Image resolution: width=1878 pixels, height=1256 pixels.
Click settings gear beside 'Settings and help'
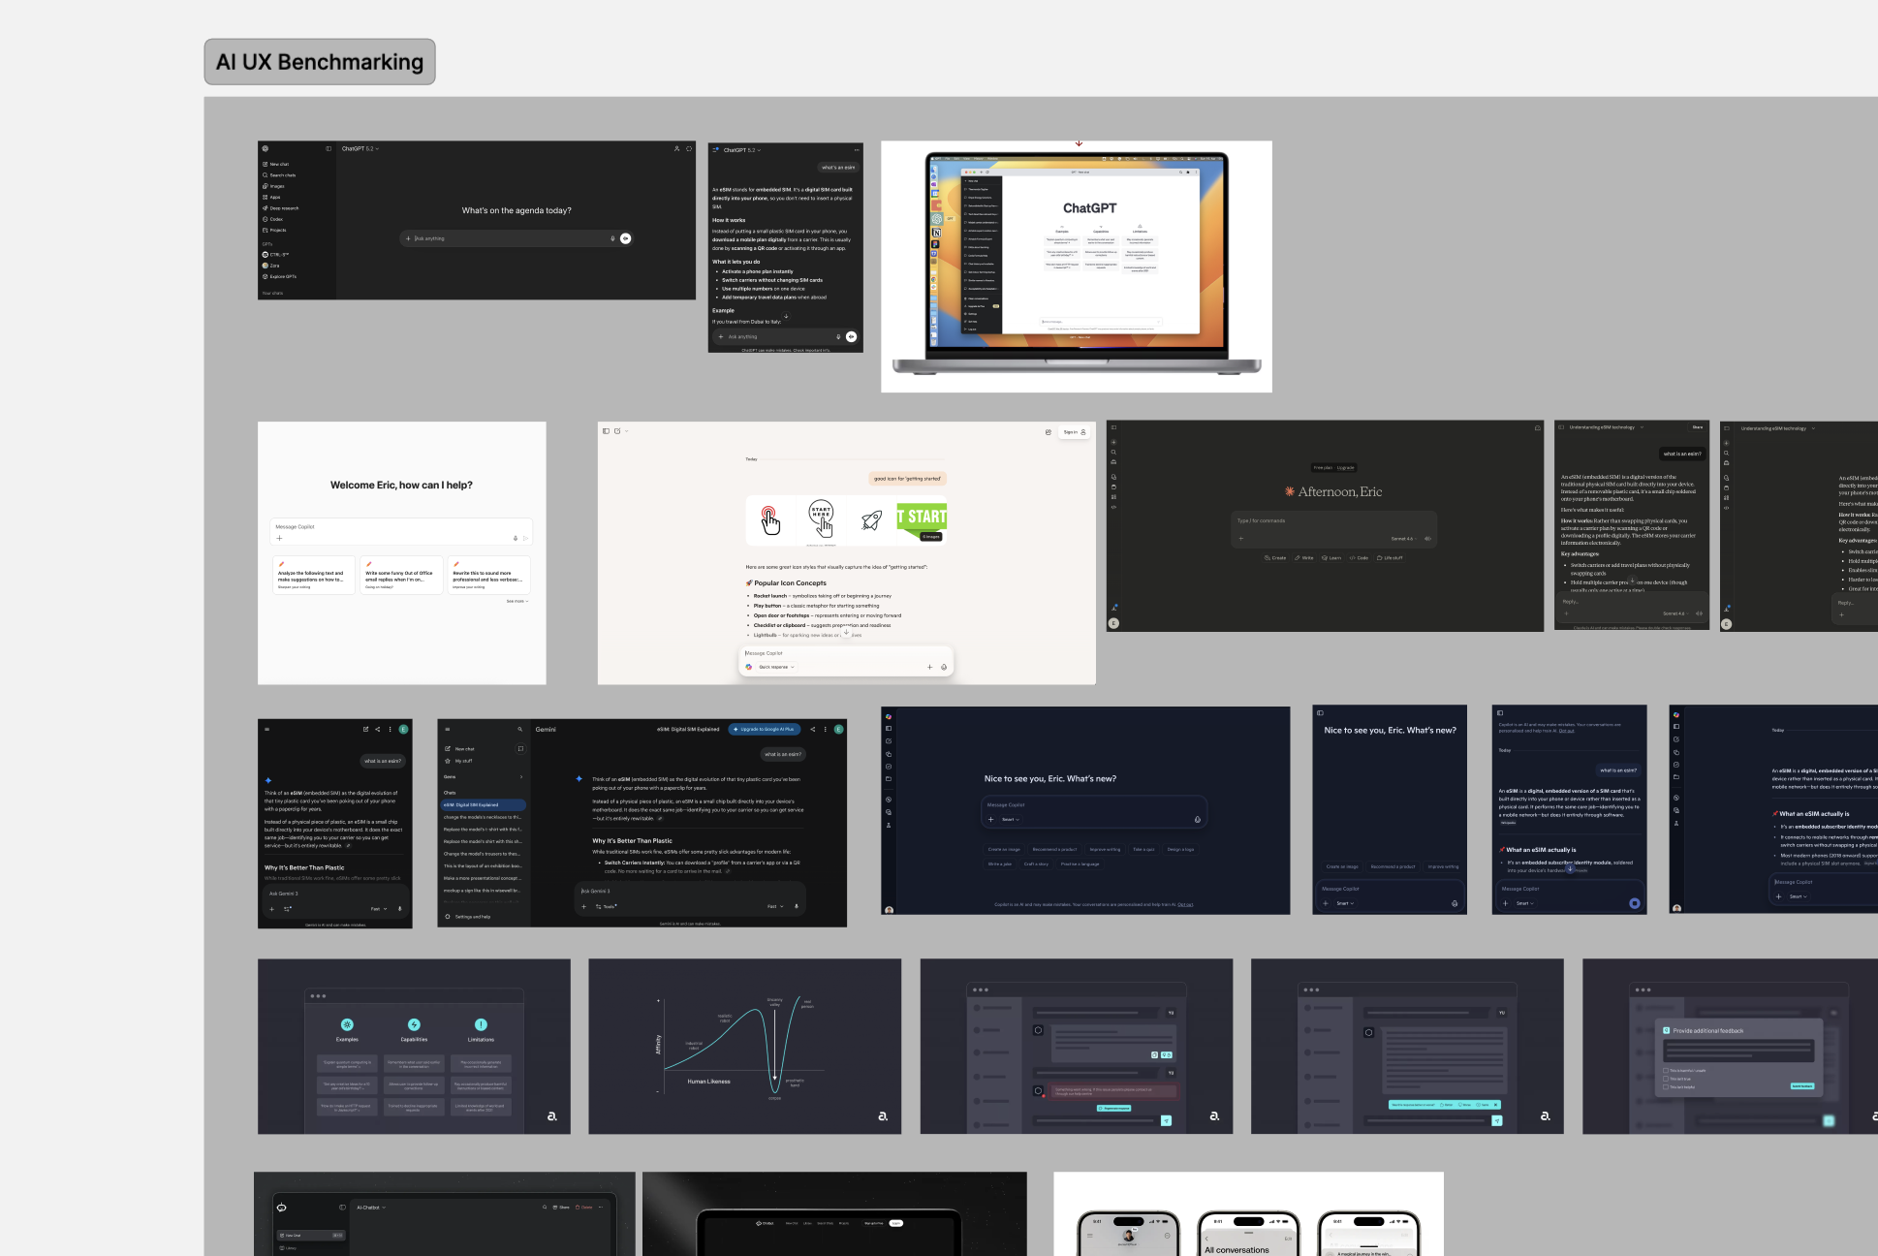[x=448, y=917]
